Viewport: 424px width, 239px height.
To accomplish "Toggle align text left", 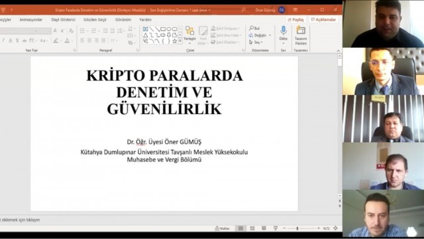I will pyautogui.click(x=82, y=40).
